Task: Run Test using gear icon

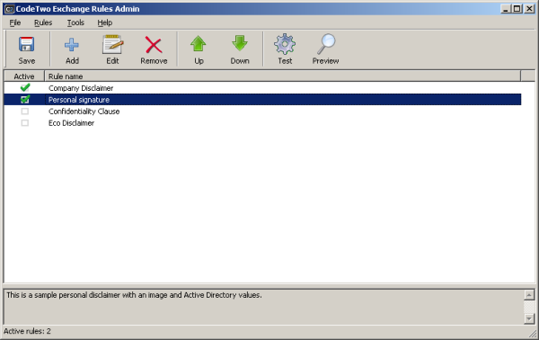Action: 285,44
